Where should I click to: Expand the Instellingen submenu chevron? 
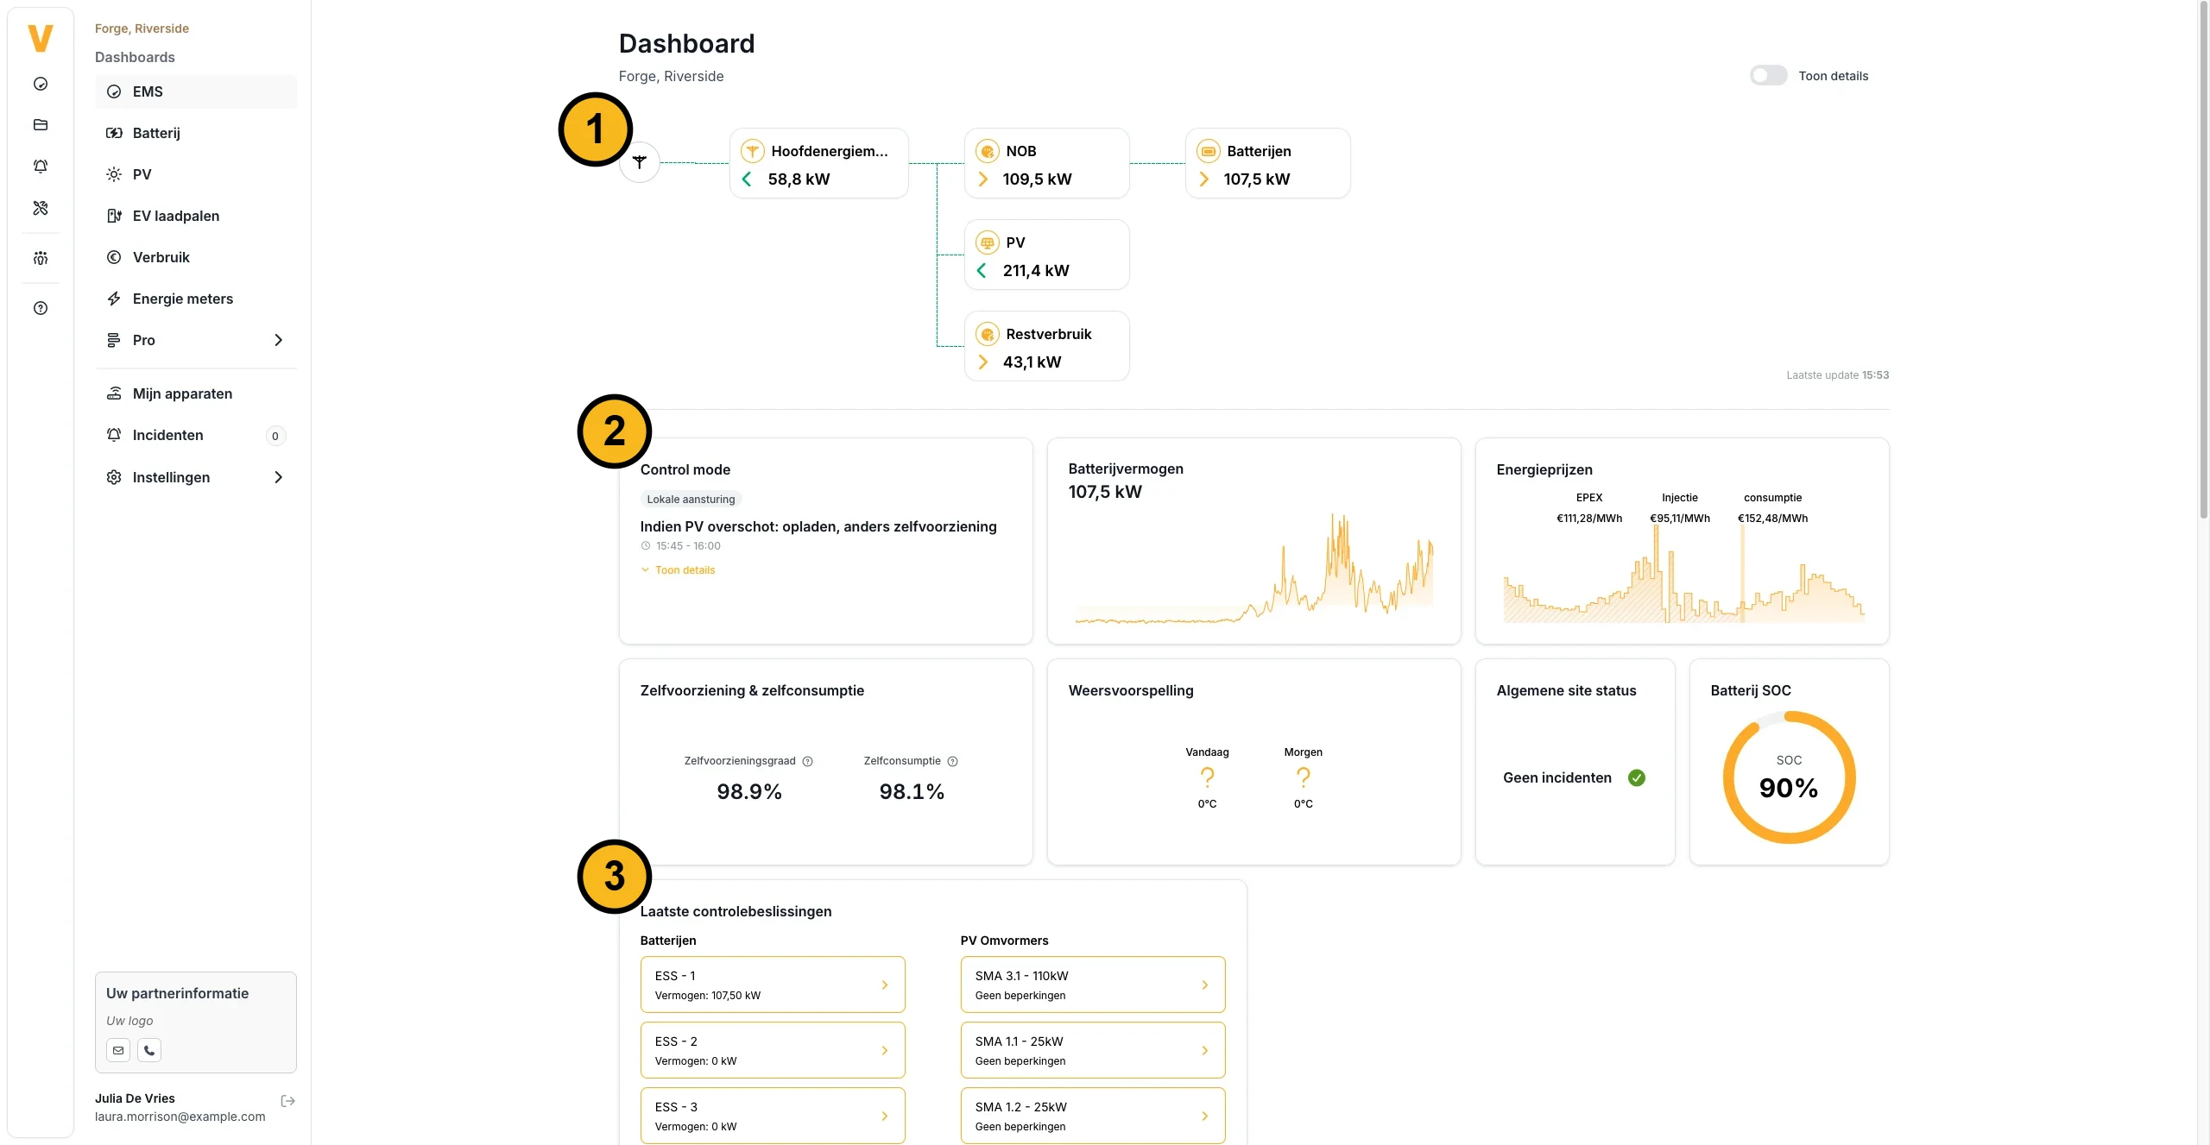click(x=278, y=477)
